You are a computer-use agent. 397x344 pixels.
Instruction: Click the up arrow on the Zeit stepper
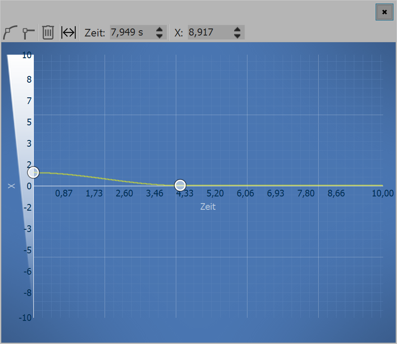point(159,29)
